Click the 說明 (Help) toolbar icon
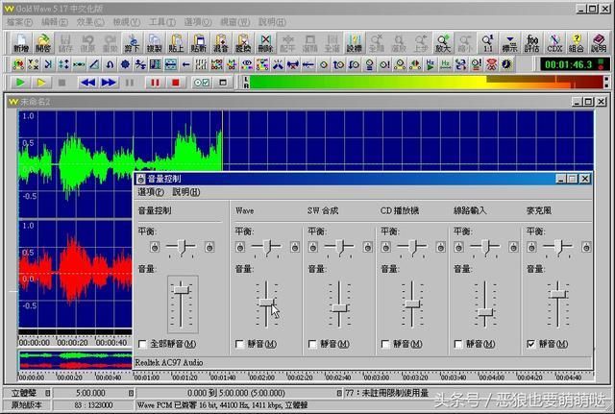 point(598,42)
